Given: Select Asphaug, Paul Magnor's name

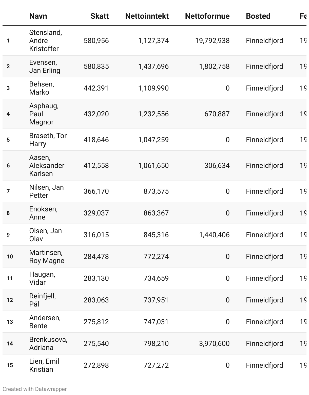Looking at the screenshot, I should [x=44, y=114].
